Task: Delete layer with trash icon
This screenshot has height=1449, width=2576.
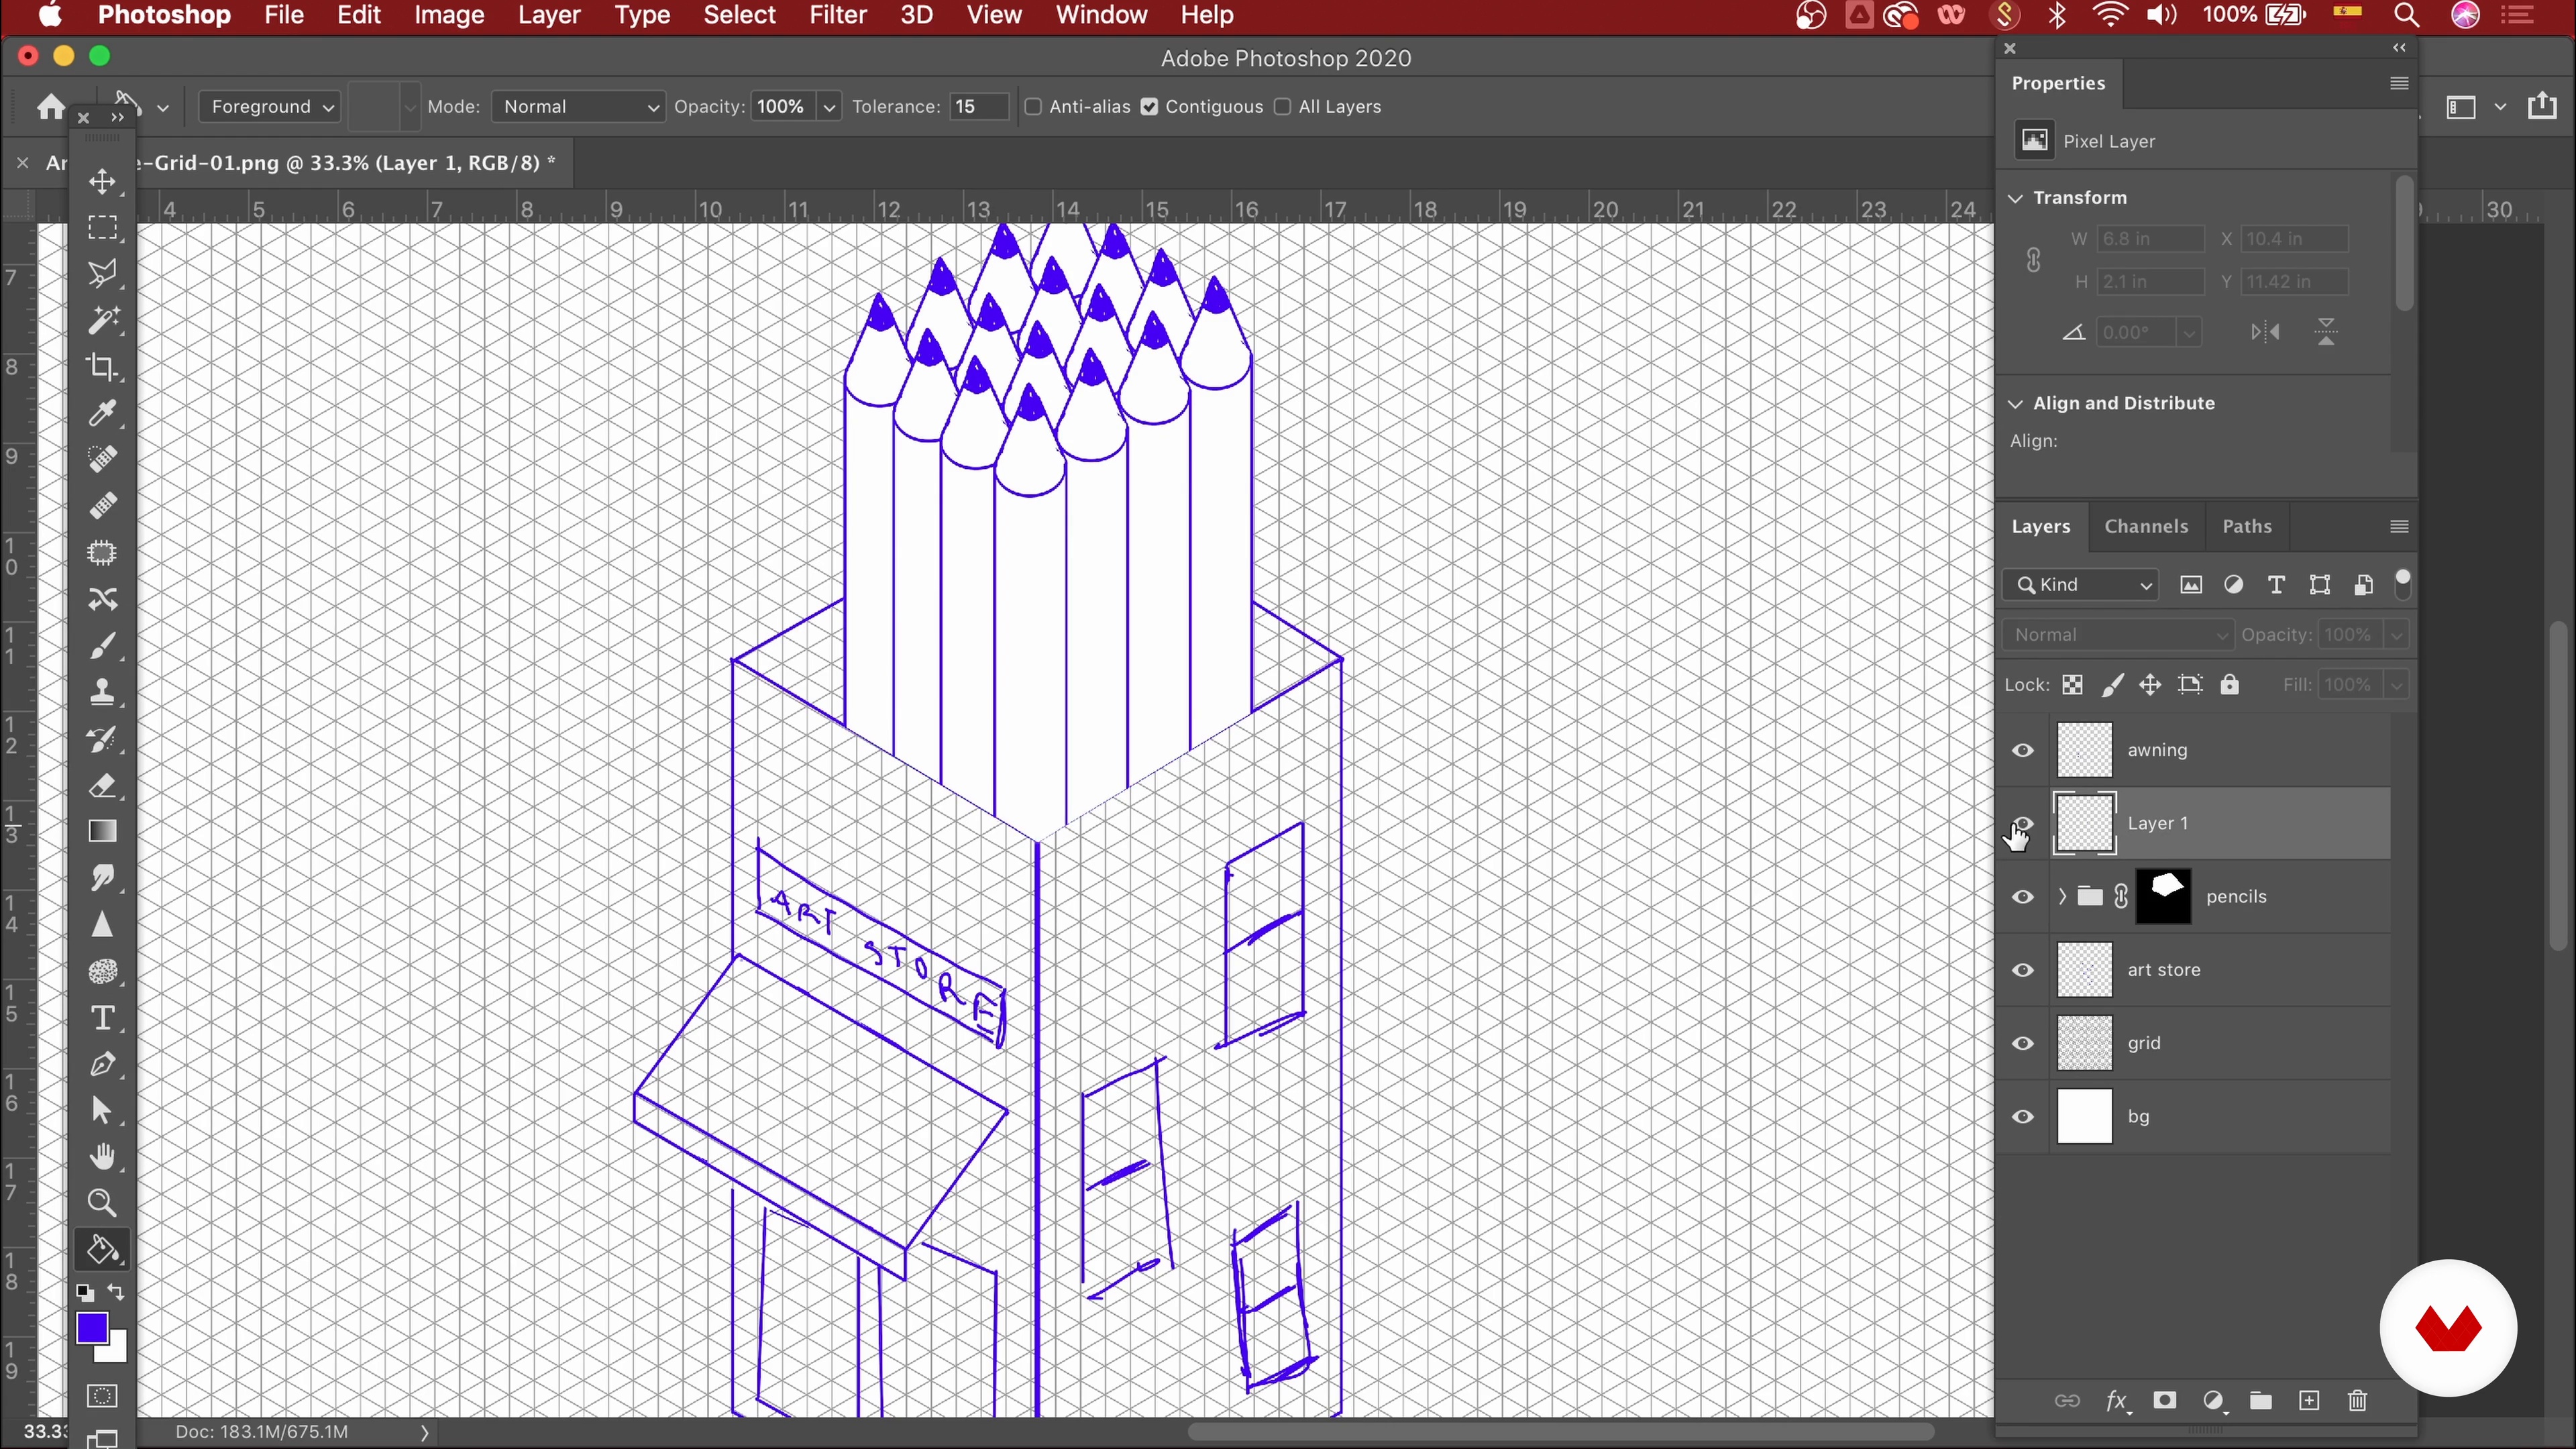Action: tap(2358, 1400)
